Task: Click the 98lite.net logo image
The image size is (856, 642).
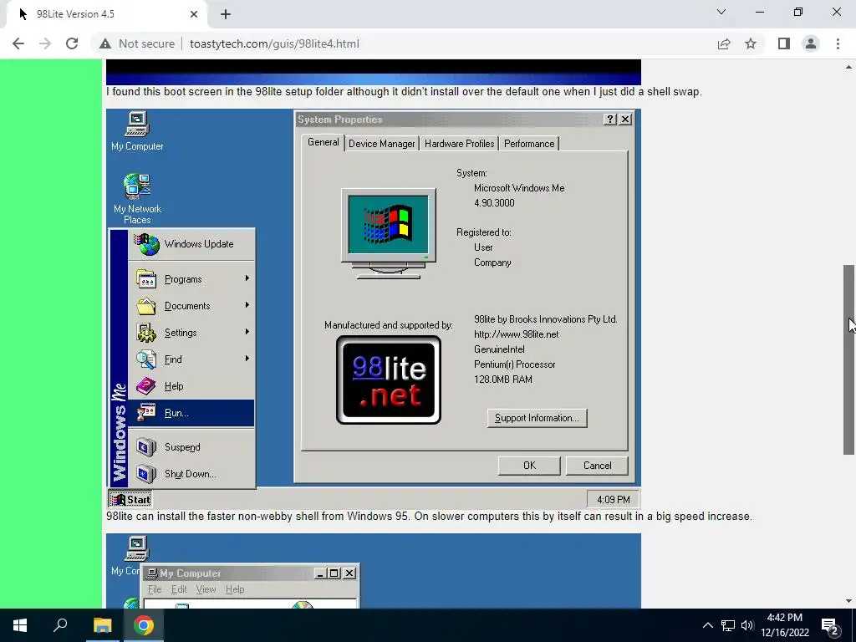Action: pyautogui.click(x=389, y=380)
